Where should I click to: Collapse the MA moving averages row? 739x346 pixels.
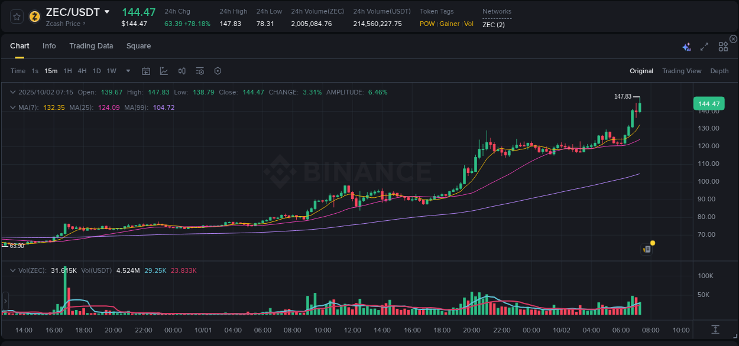13,107
